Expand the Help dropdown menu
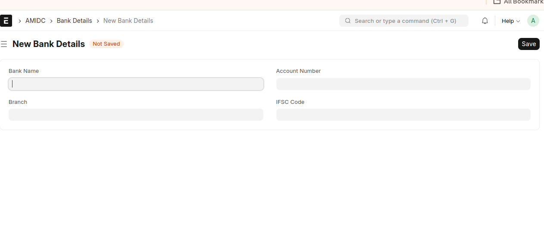Screen dimensions: 544x247 tap(510, 21)
